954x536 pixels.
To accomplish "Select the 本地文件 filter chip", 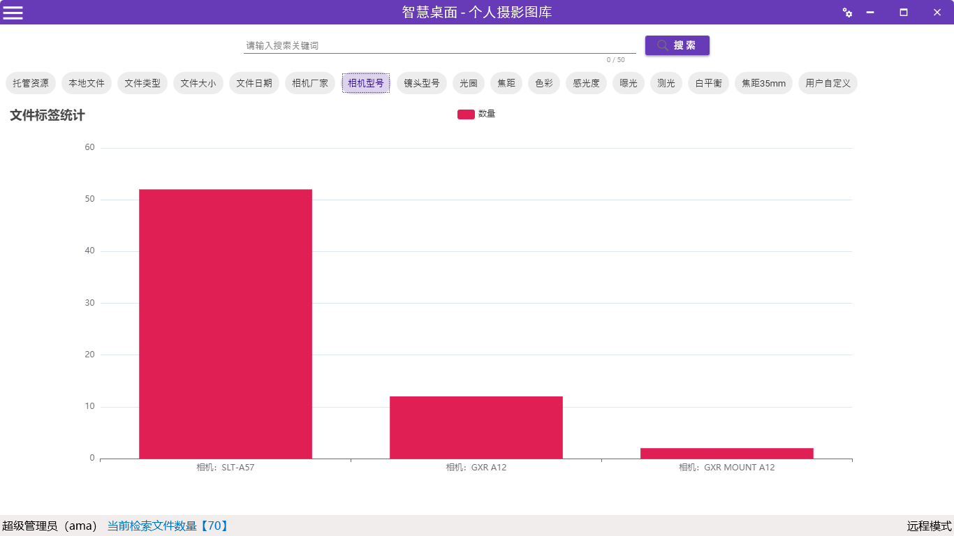I will pyautogui.click(x=87, y=83).
